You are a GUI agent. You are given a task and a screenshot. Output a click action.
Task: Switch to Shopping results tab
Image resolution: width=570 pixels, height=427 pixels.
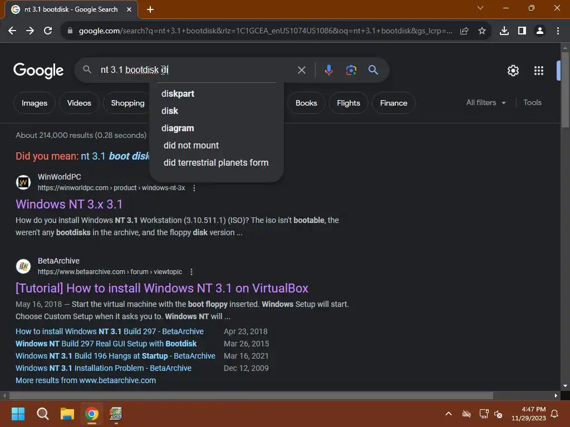pyautogui.click(x=127, y=103)
